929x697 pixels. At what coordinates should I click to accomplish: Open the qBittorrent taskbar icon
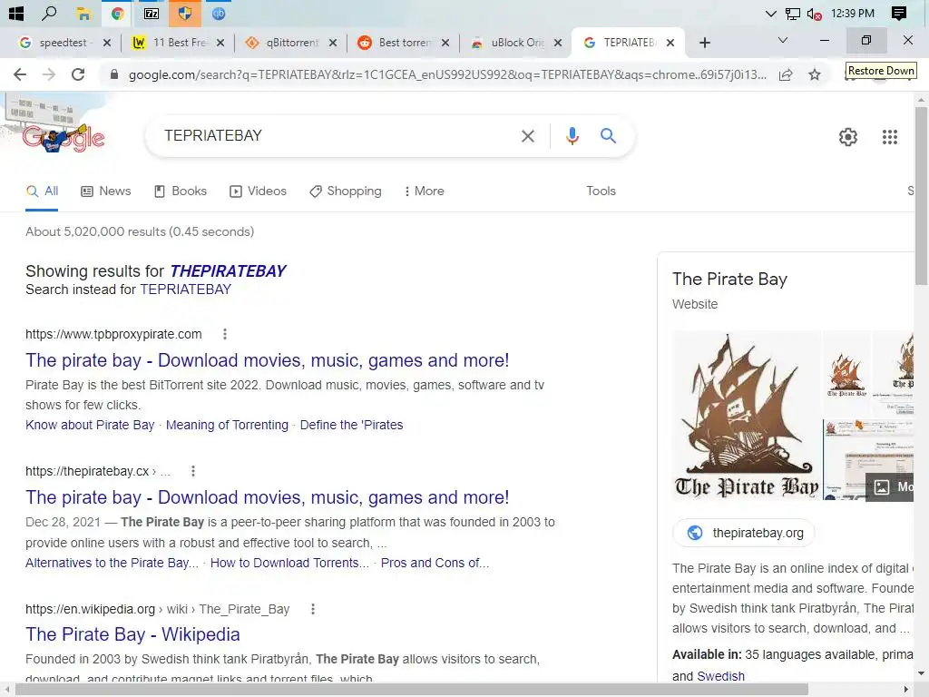[219, 14]
